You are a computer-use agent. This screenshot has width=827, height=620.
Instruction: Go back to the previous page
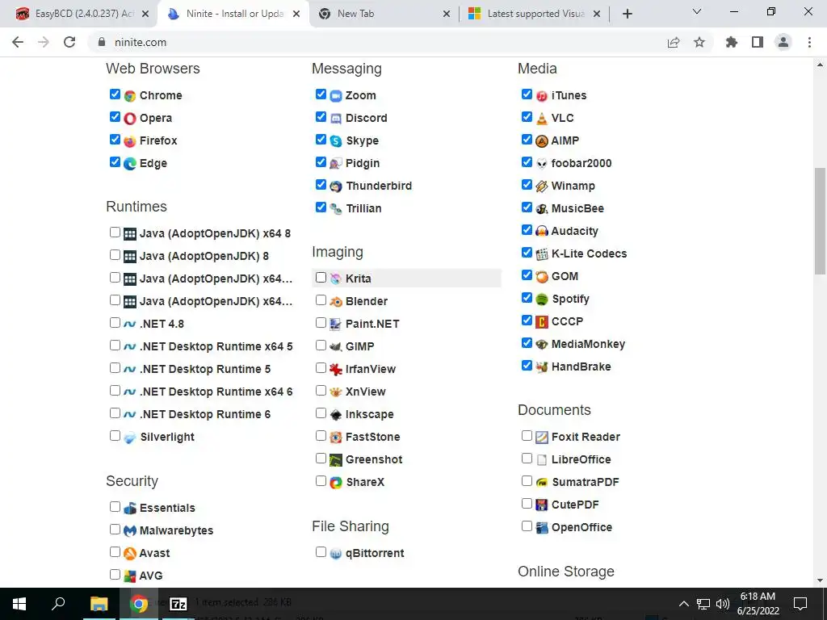(18, 42)
